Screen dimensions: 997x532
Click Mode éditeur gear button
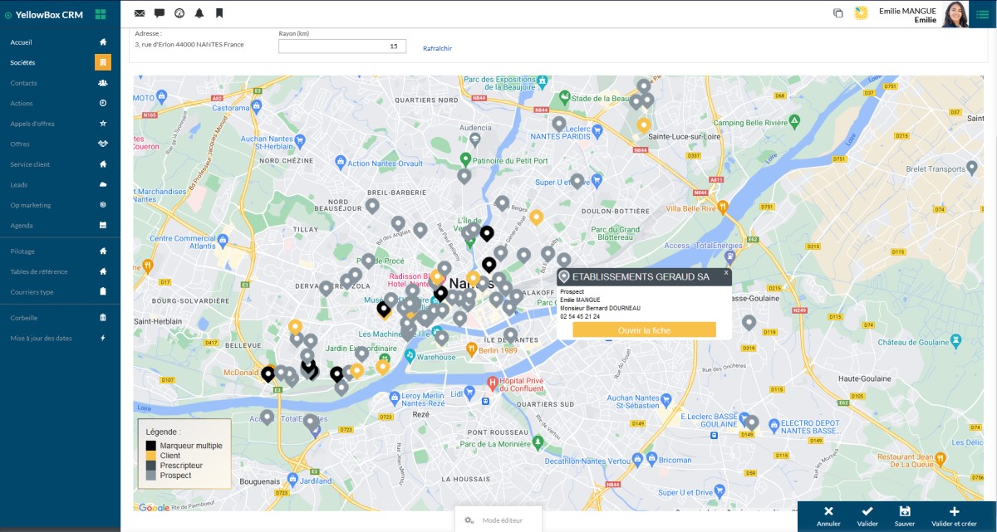pyautogui.click(x=498, y=520)
